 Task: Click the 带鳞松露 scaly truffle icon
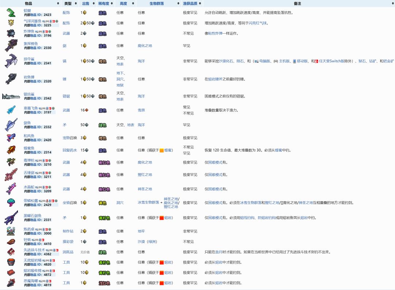pyautogui.click(x=11, y=202)
